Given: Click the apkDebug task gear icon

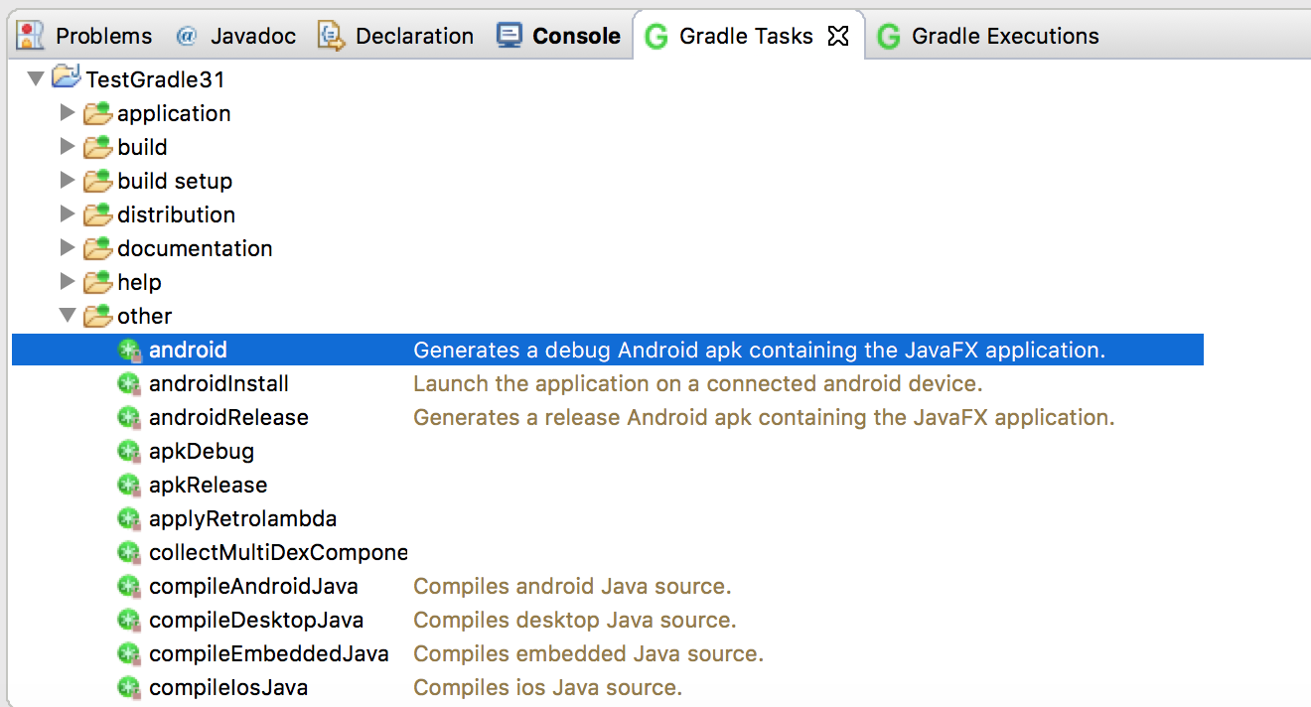Looking at the screenshot, I should pos(129,452).
